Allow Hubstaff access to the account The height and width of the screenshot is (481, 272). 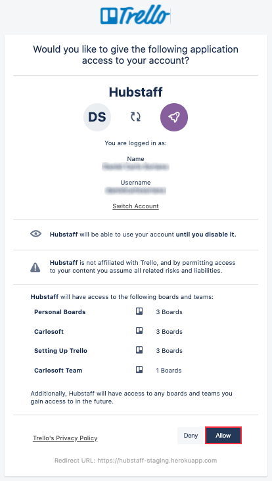[x=223, y=435]
